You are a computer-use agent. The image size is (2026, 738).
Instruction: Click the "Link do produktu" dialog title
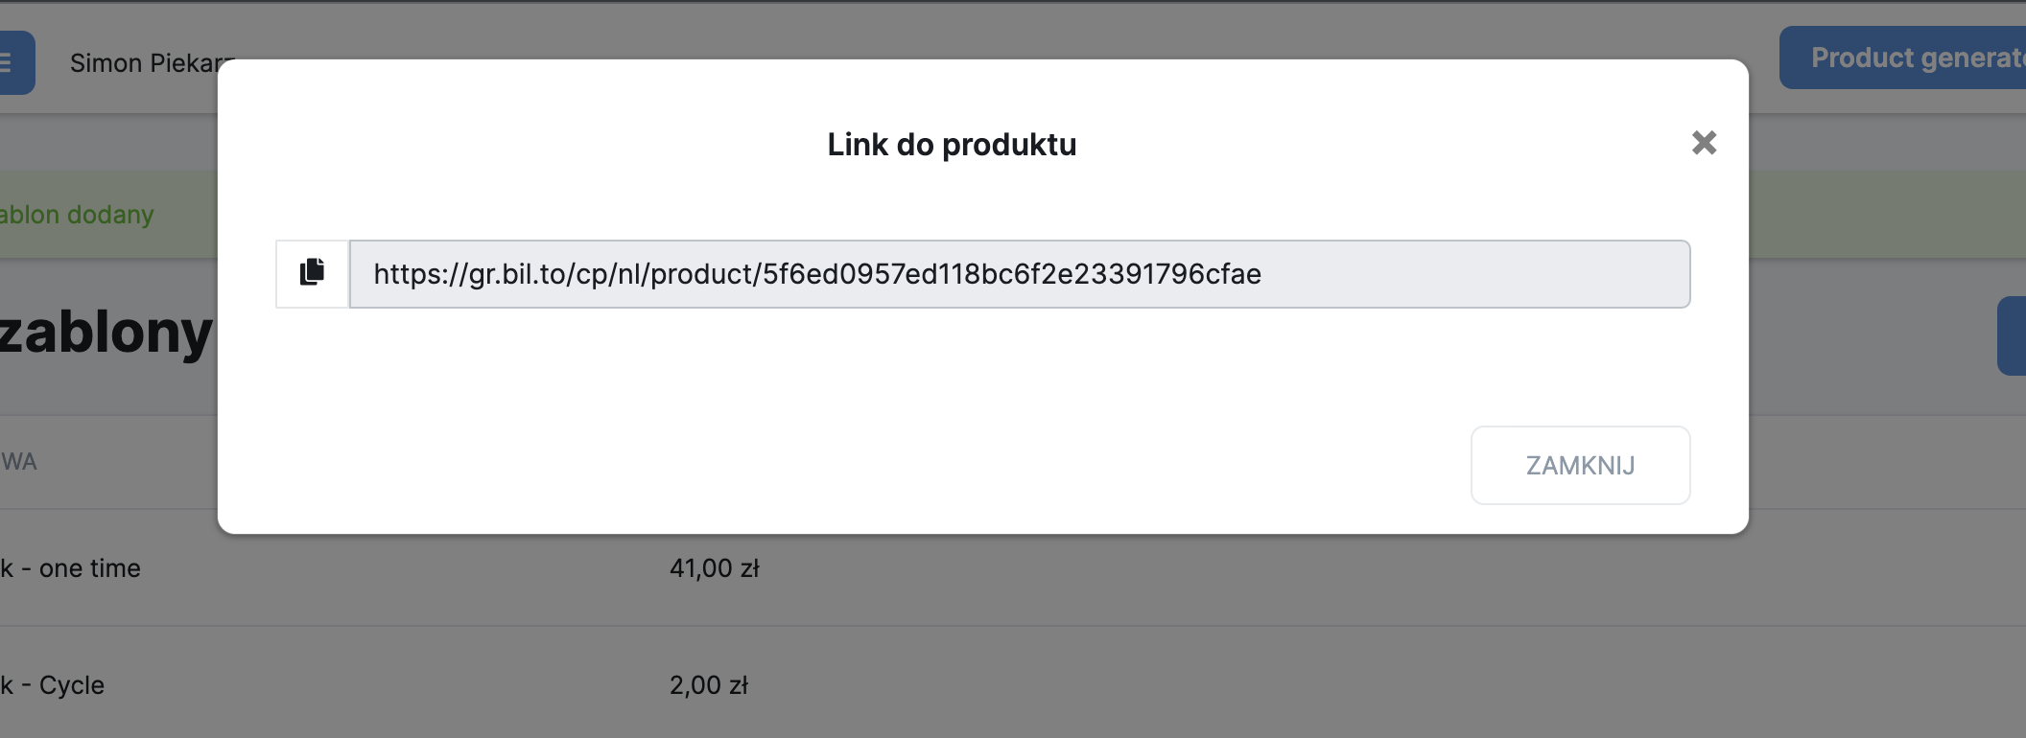[x=952, y=145]
